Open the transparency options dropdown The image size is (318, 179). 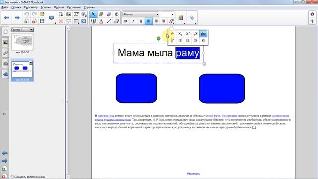(x=192, y=18)
